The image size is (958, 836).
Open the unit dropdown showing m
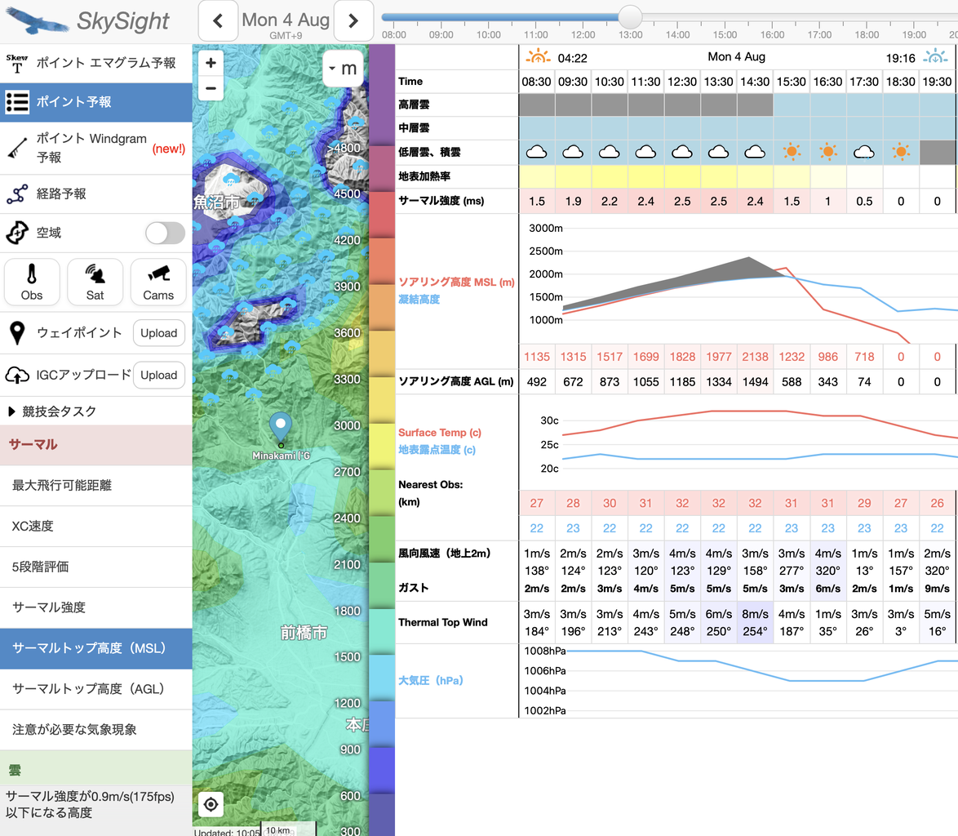344,68
